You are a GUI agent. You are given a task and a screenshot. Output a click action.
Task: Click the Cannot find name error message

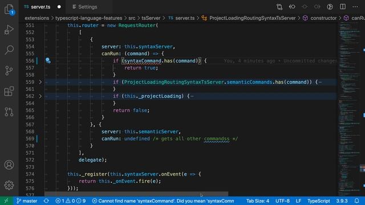[x=163, y=201]
